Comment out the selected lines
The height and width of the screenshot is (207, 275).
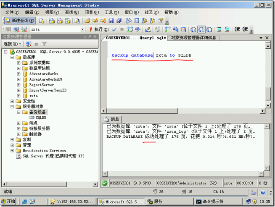tap(219, 29)
